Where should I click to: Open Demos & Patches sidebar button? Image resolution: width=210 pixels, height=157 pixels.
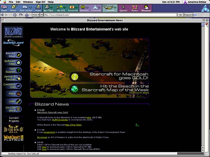pos(13,78)
